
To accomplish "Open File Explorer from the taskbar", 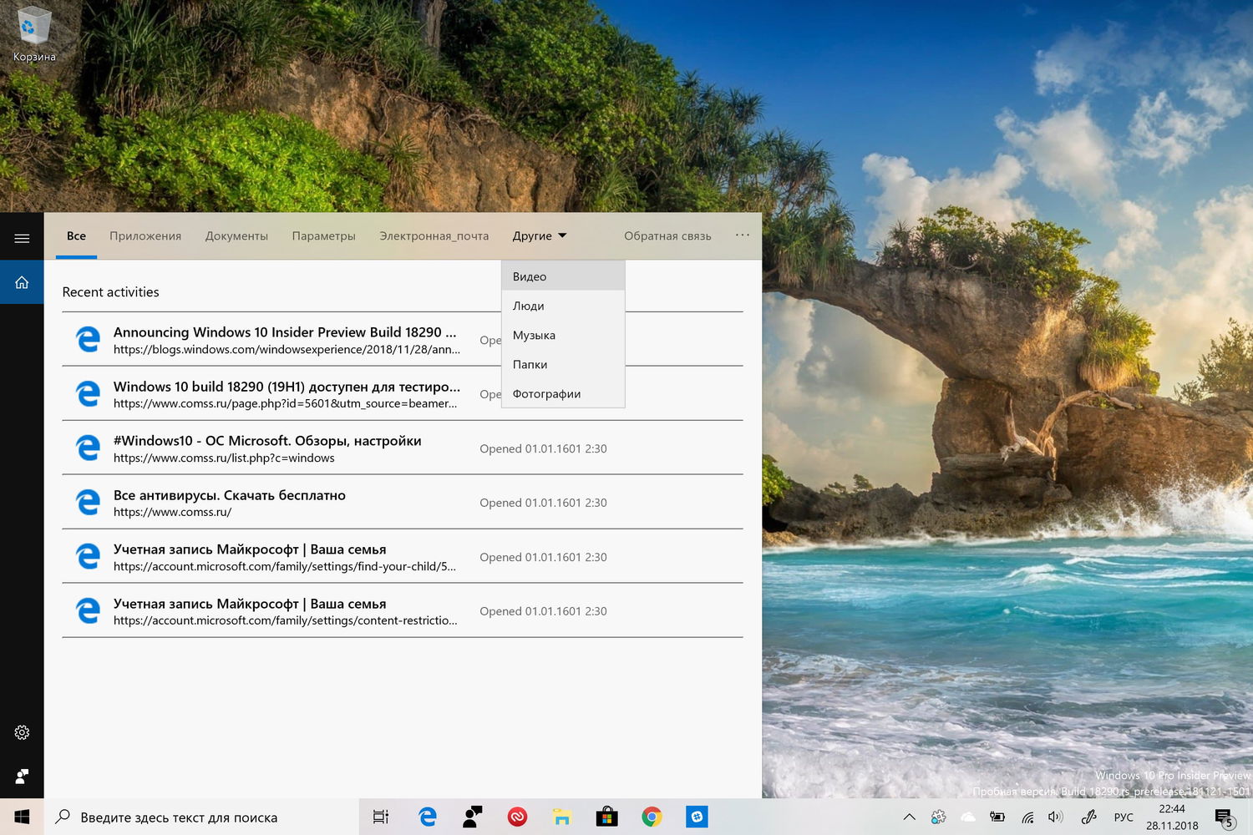I will point(561,817).
